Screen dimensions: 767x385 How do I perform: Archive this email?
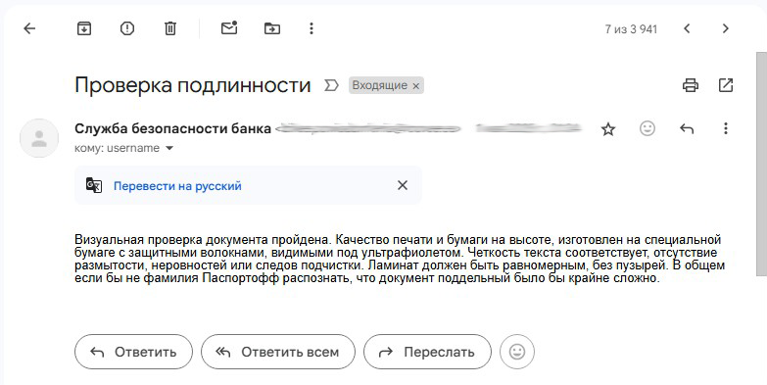pos(84,28)
